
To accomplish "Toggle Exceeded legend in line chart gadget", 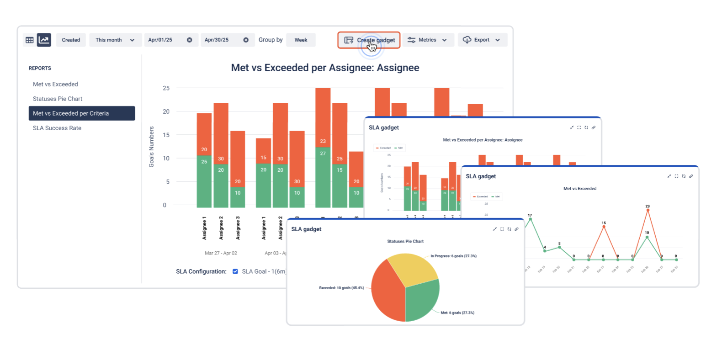I will pyautogui.click(x=480, y=196).
